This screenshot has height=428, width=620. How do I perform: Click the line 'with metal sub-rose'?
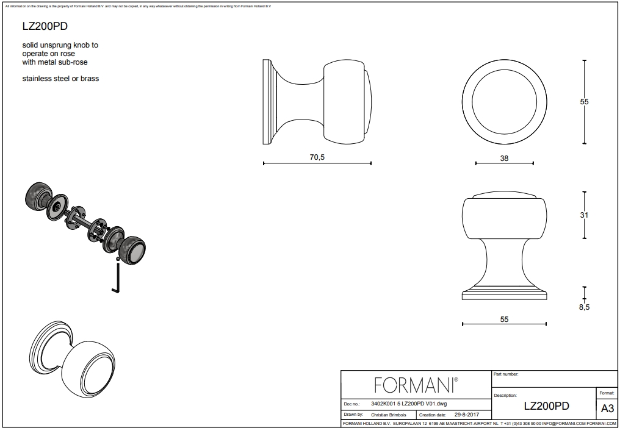pyautogui.click(x=55, y=62)
